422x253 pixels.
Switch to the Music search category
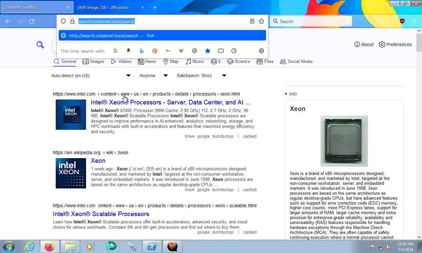pos(195,62)
